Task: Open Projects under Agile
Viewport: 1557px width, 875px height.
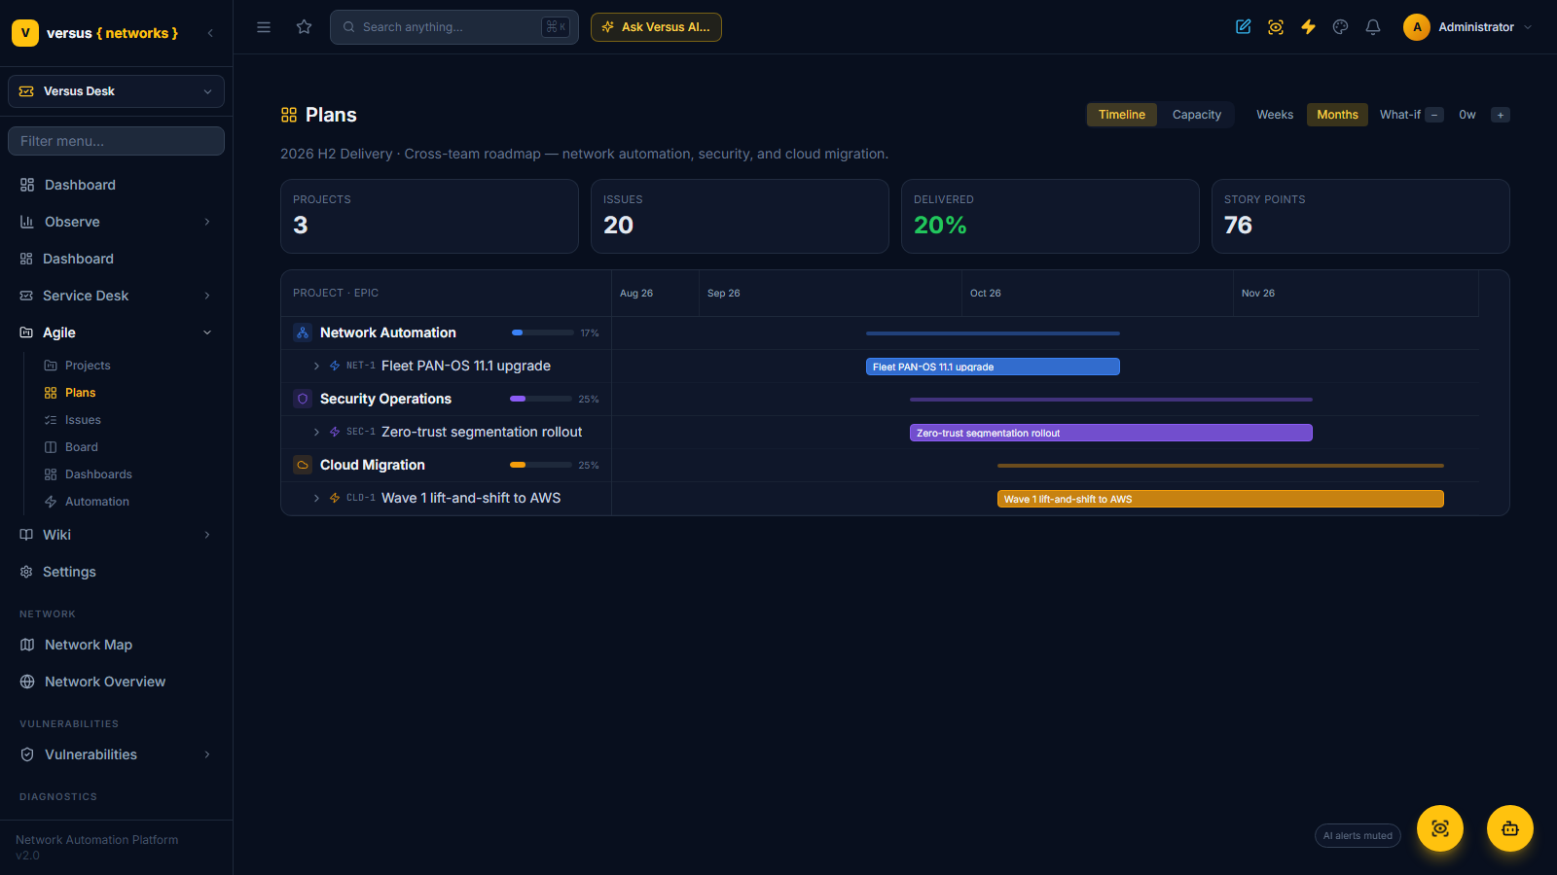Action: 88,366
